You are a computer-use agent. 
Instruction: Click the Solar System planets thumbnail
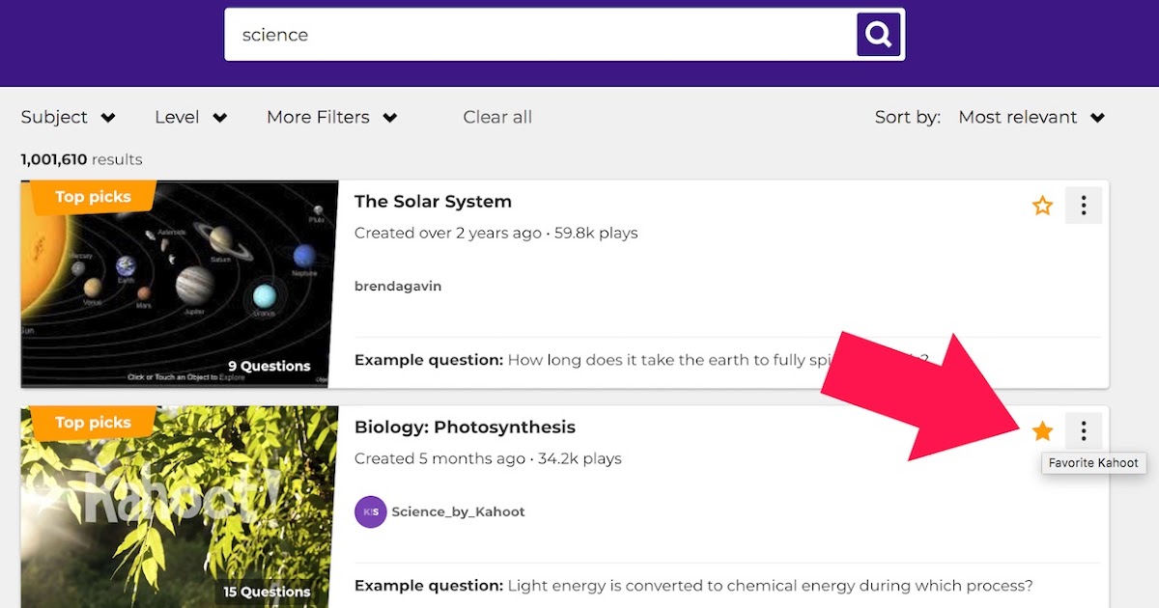180,284
